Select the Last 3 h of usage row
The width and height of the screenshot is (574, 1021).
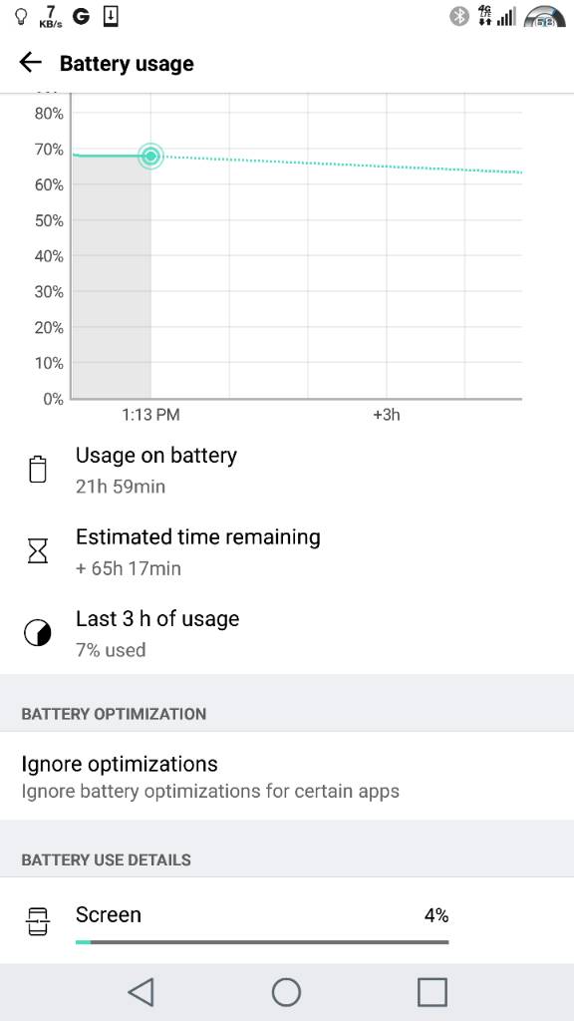(287, 633)
